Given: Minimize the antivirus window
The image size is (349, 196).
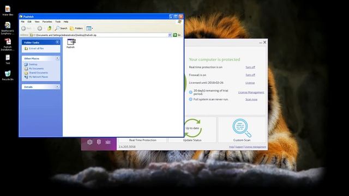Looking at the screenshot, I should [261, 42].
